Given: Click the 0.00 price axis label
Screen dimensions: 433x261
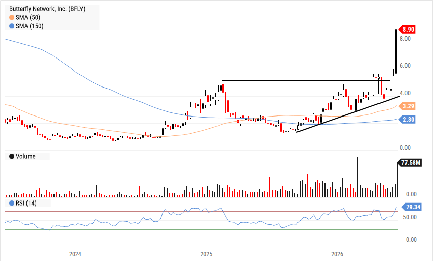Looking at the screenshot, I should (x=405, y=148).
